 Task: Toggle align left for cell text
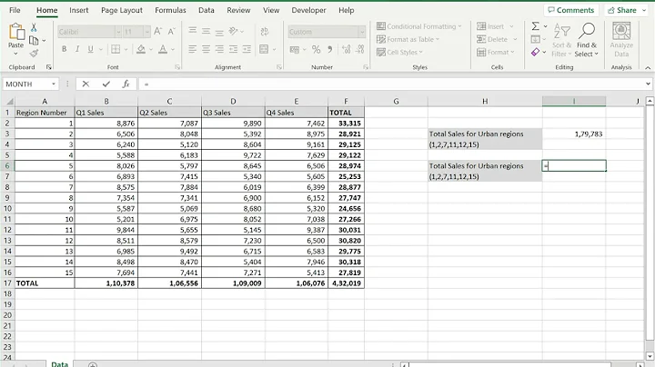[192, 49]
